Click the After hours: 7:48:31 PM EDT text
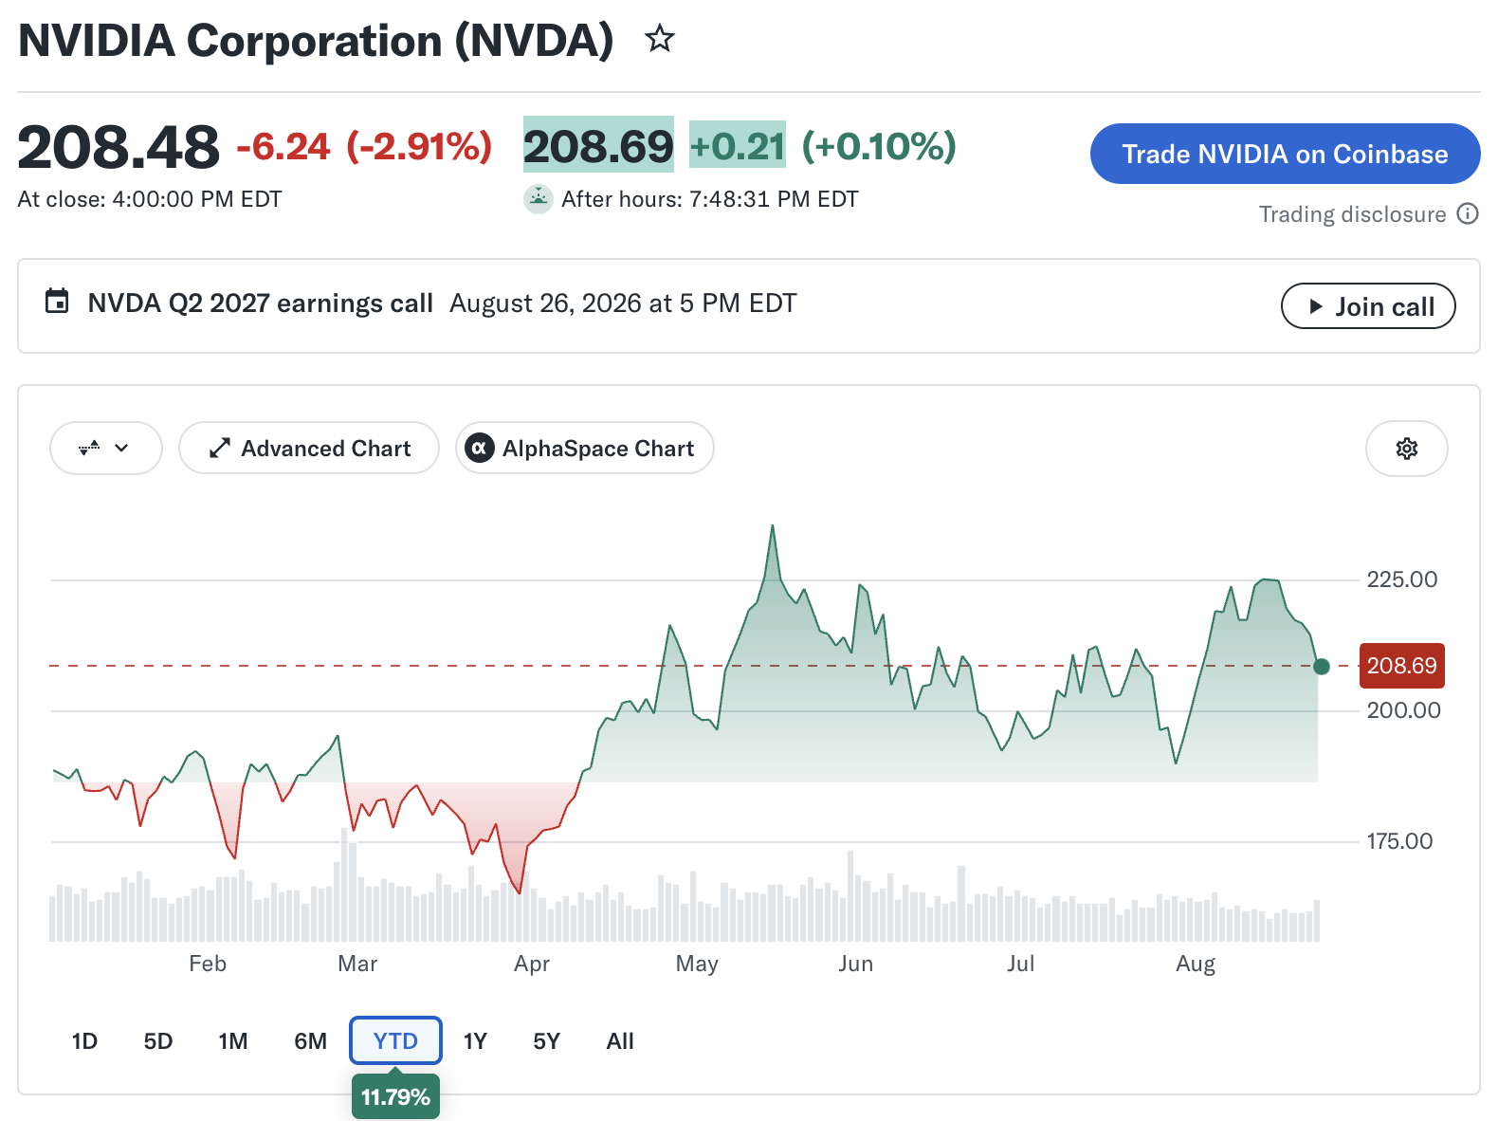1498x1121 pixels. (710, 199)
